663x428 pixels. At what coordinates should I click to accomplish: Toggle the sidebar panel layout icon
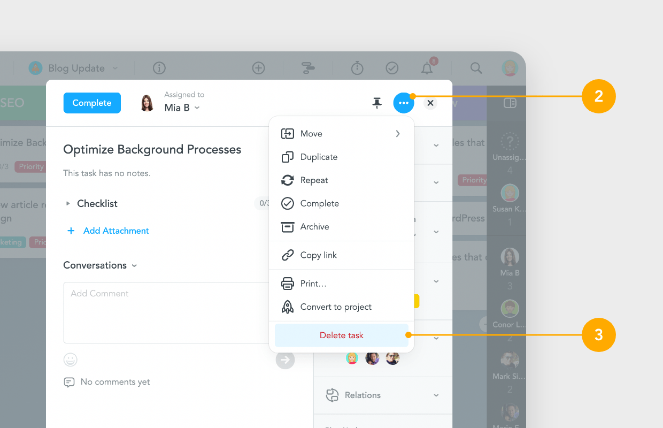510,103
